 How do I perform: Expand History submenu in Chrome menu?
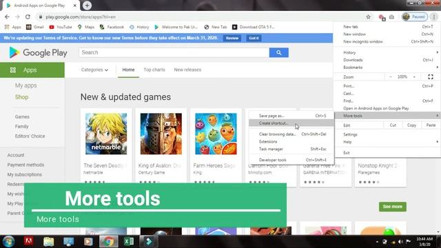tap(387, 52)
